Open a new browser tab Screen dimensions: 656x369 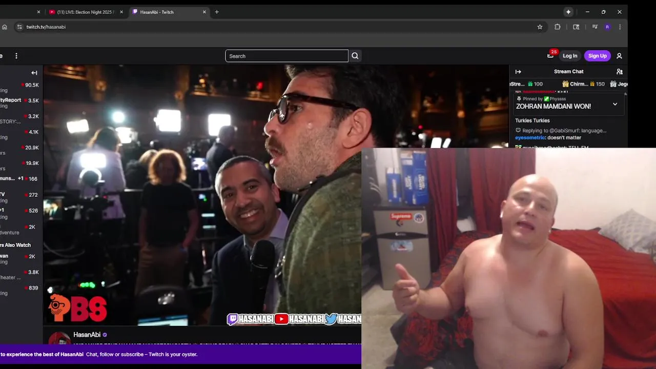click(x=217, y=12)
